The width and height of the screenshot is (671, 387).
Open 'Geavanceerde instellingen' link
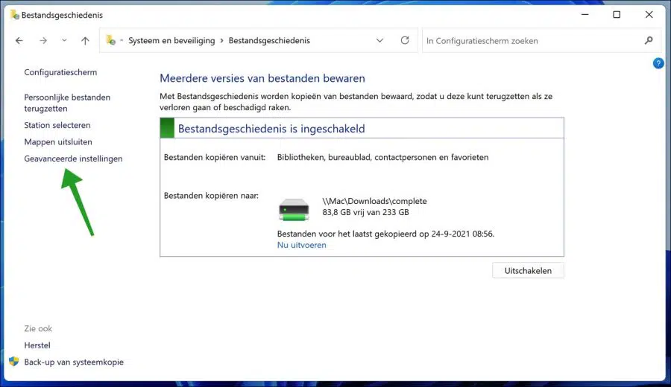pos(73,159)
